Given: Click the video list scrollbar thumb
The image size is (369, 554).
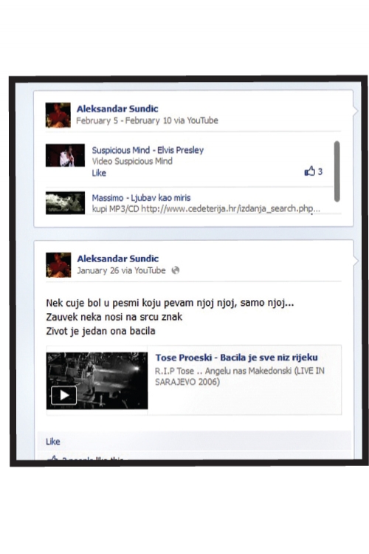Looking at the screenshot, I should pos(337,171).
